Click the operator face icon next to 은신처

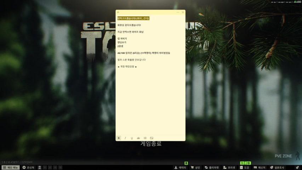click(40, 168)
